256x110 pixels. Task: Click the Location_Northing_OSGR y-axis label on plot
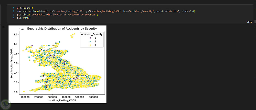click(12, 63)
